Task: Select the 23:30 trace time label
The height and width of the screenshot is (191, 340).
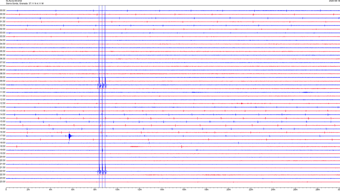Action: point(2,182)
